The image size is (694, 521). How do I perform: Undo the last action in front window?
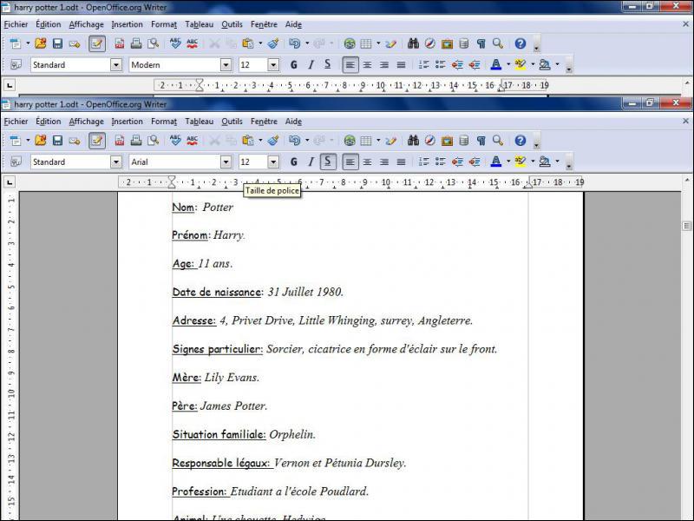pyautogui.click(x=295, y=141)
